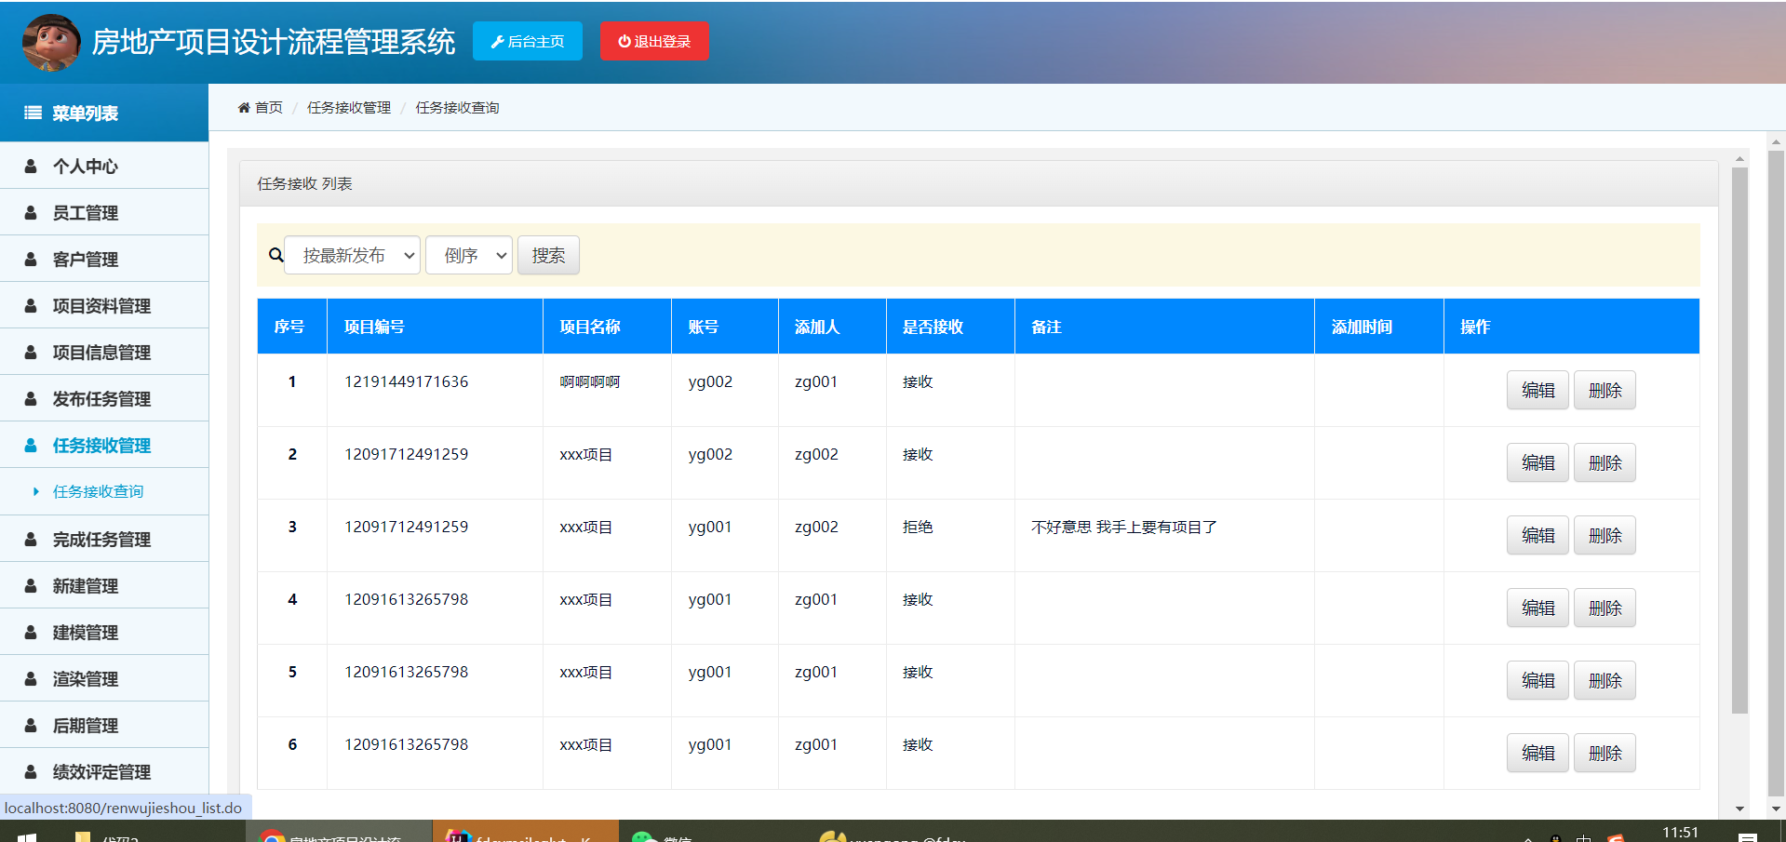Open the 按最新发布 sort dropdown
Viewport: 1786px width, 842px height.
point(352,255)
